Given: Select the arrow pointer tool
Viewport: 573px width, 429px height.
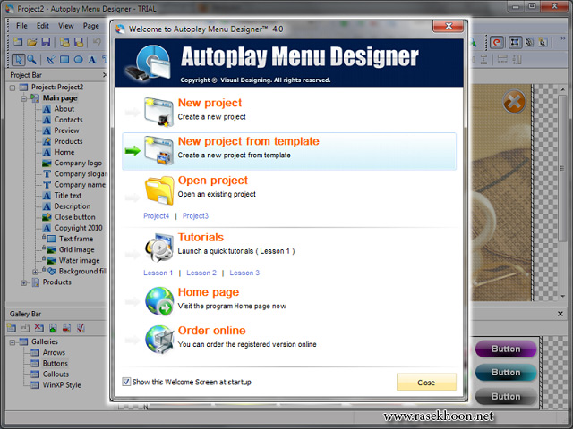Looking at the screenshot, I should click(x=18, y=59).
